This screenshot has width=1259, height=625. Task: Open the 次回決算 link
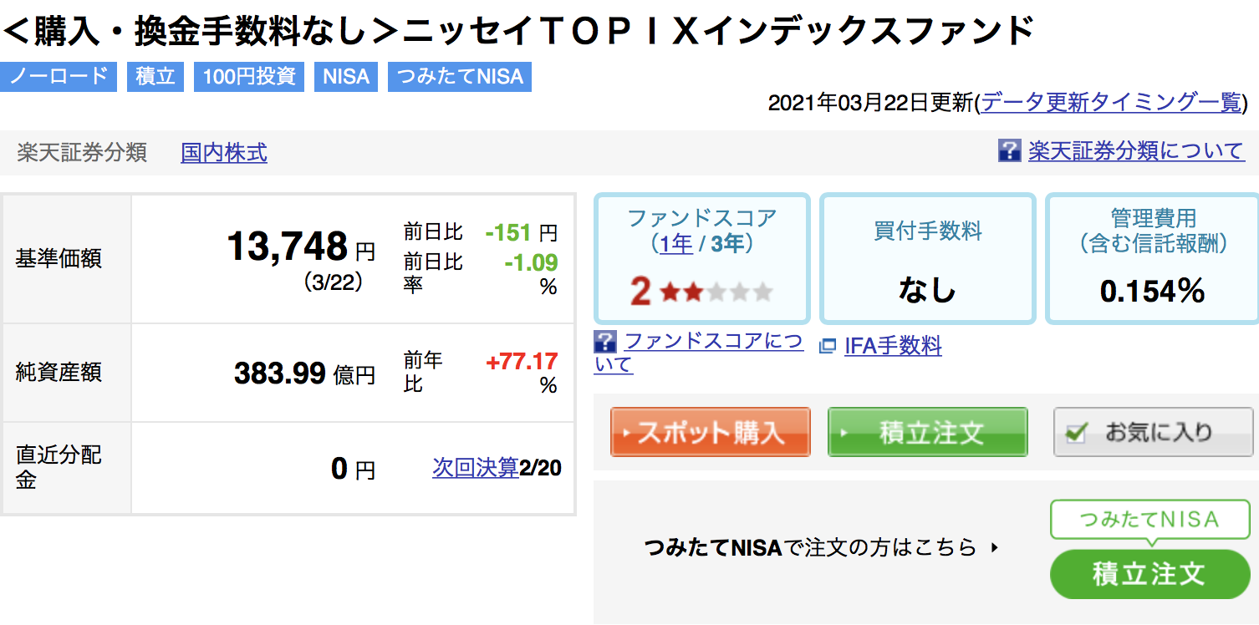pyautogui.click(x=476, y=468)
